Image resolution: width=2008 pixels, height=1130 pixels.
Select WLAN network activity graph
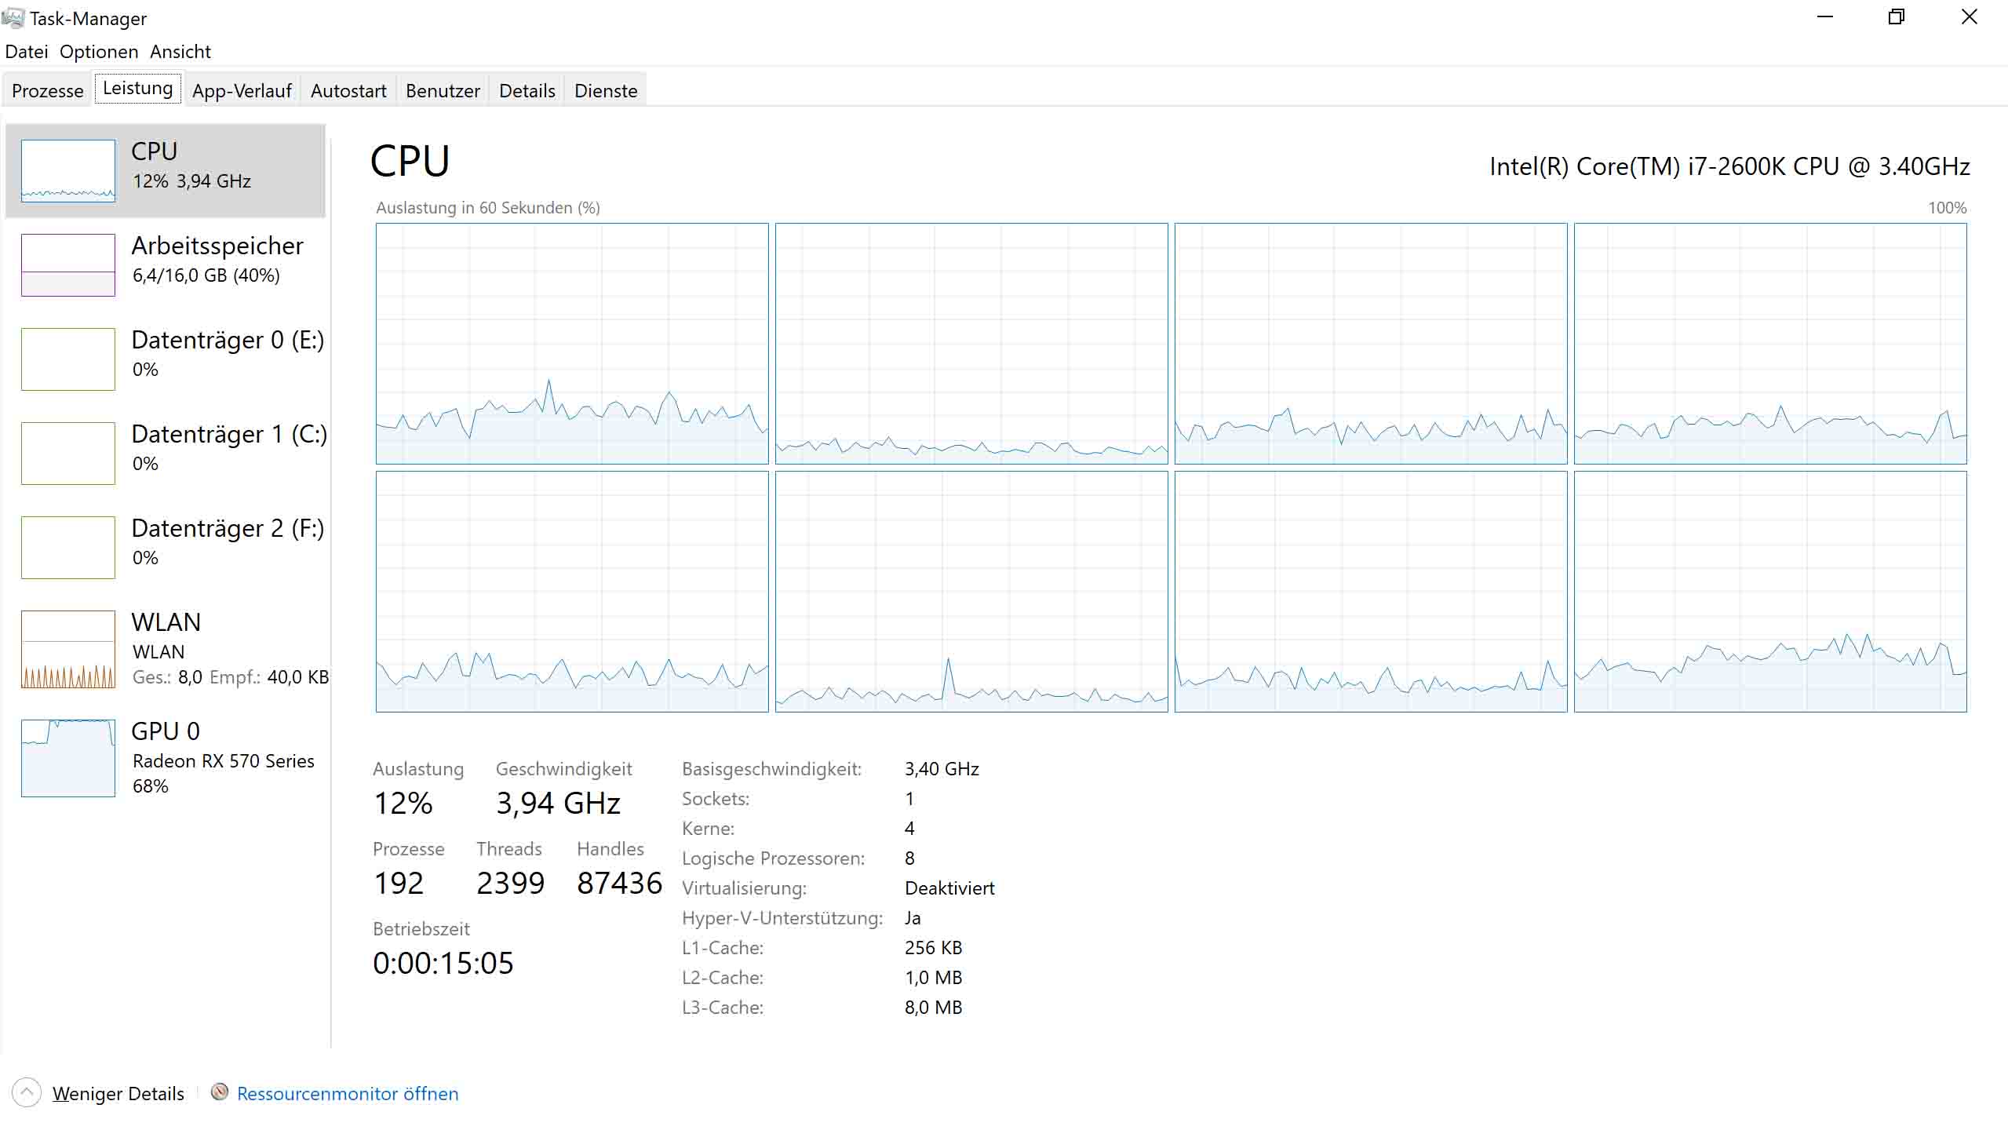68,650
